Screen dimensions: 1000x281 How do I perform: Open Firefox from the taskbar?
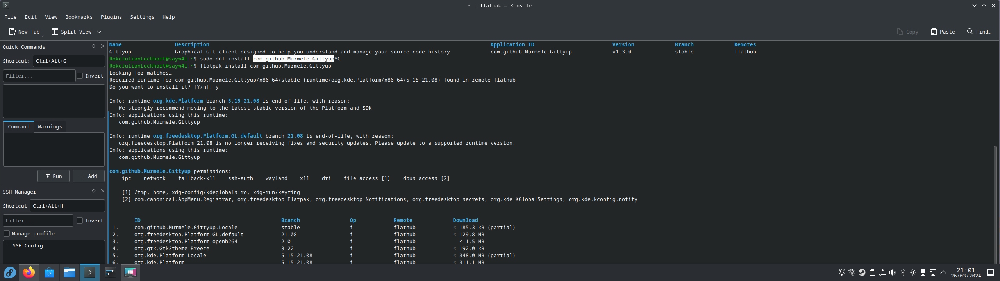[x=29, y=272]
